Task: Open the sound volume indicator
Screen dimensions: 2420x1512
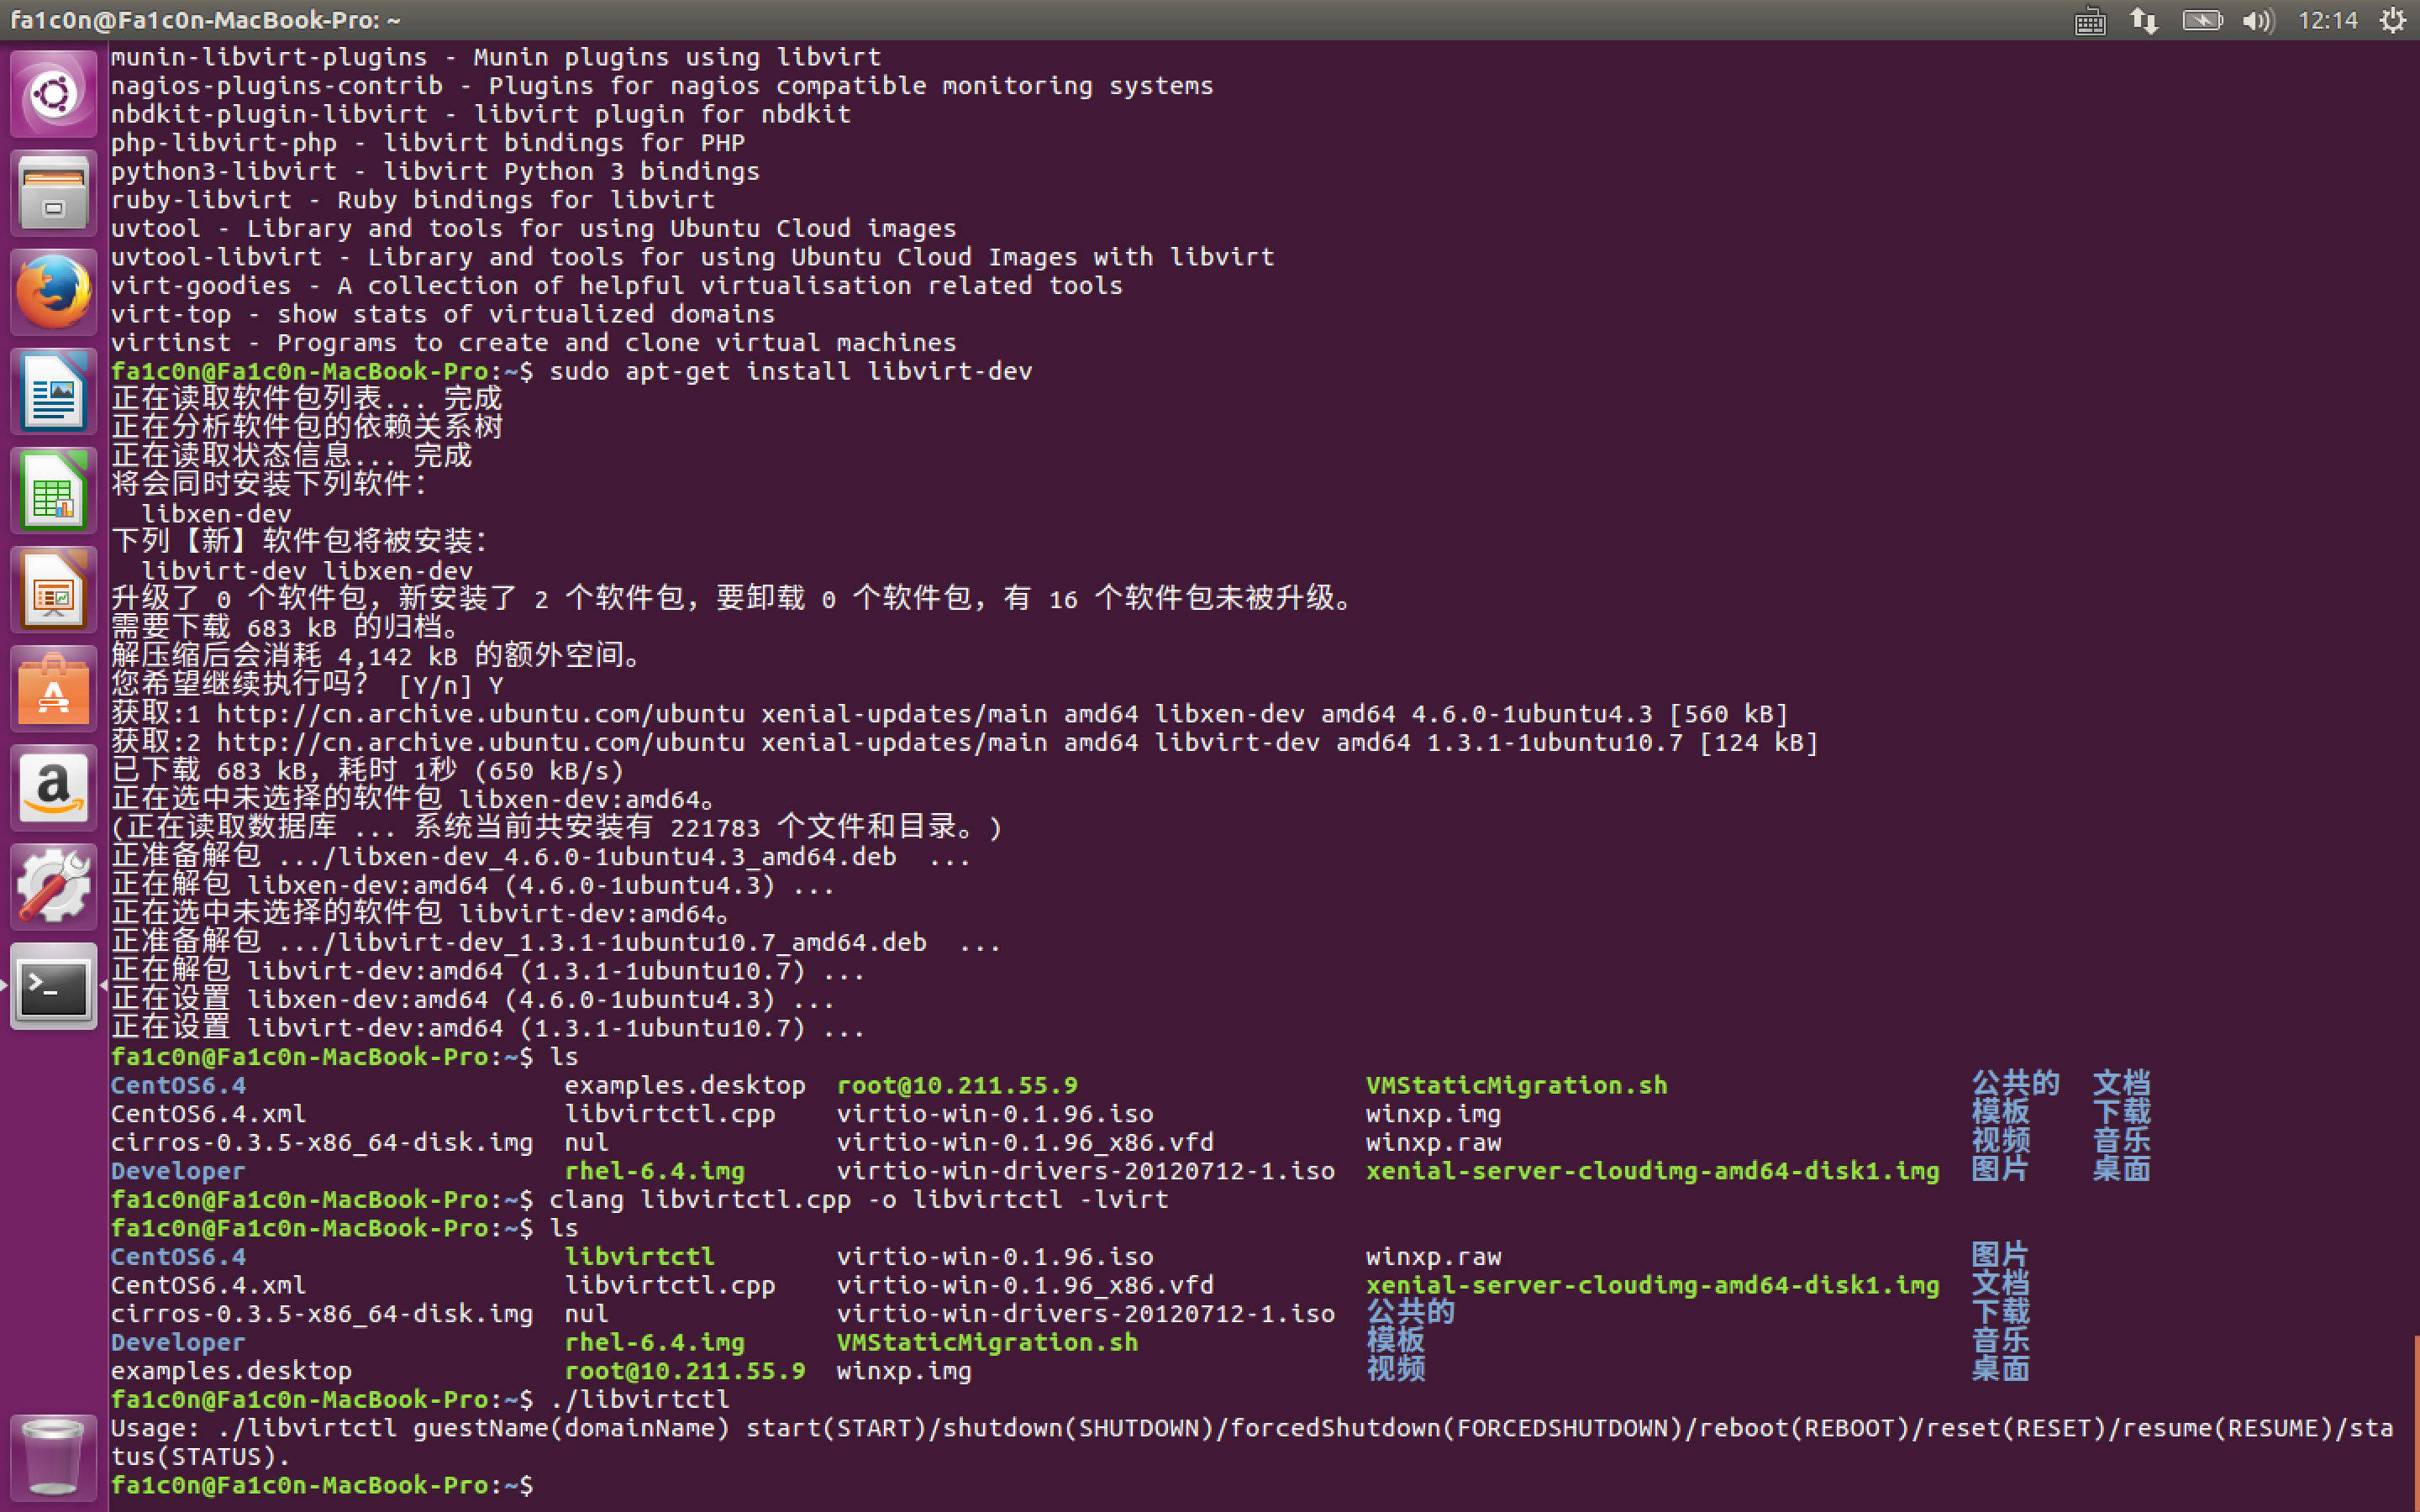Action: [x=2257, y=20]
